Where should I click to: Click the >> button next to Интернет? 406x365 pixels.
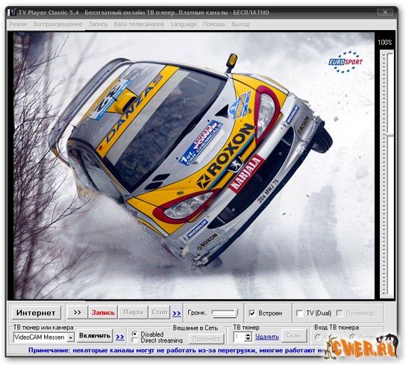click(x=77, y=313)
